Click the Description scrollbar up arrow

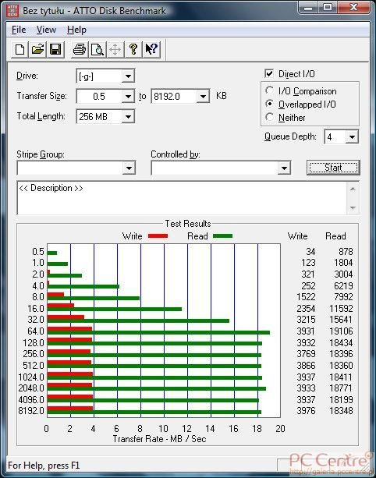point(353,189)
